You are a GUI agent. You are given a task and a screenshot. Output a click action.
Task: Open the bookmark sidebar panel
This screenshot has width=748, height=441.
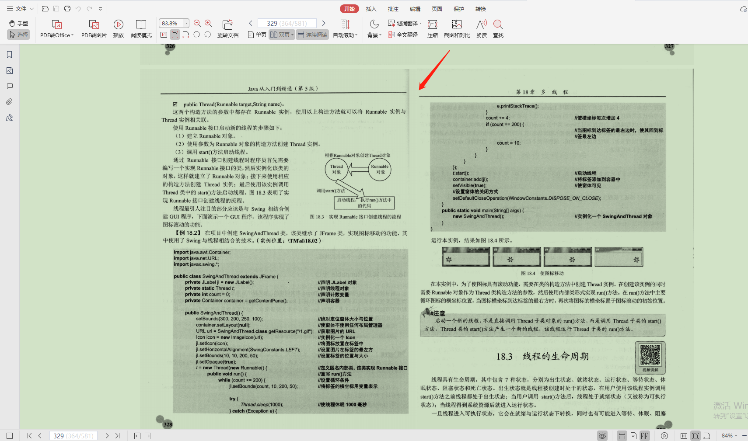click(x=10, y=55)
